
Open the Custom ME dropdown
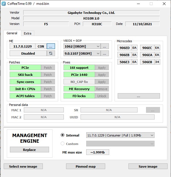pyautogui.click(x=120, y=144)
